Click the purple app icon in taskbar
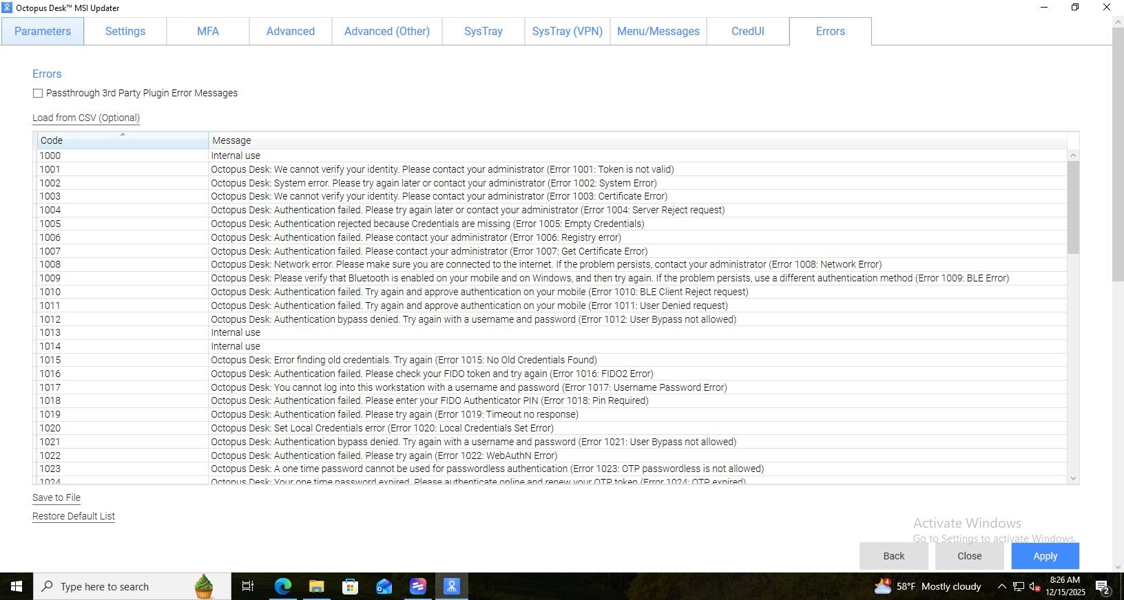Viewport: 1124px width, 600px height. tap(418, 586)
